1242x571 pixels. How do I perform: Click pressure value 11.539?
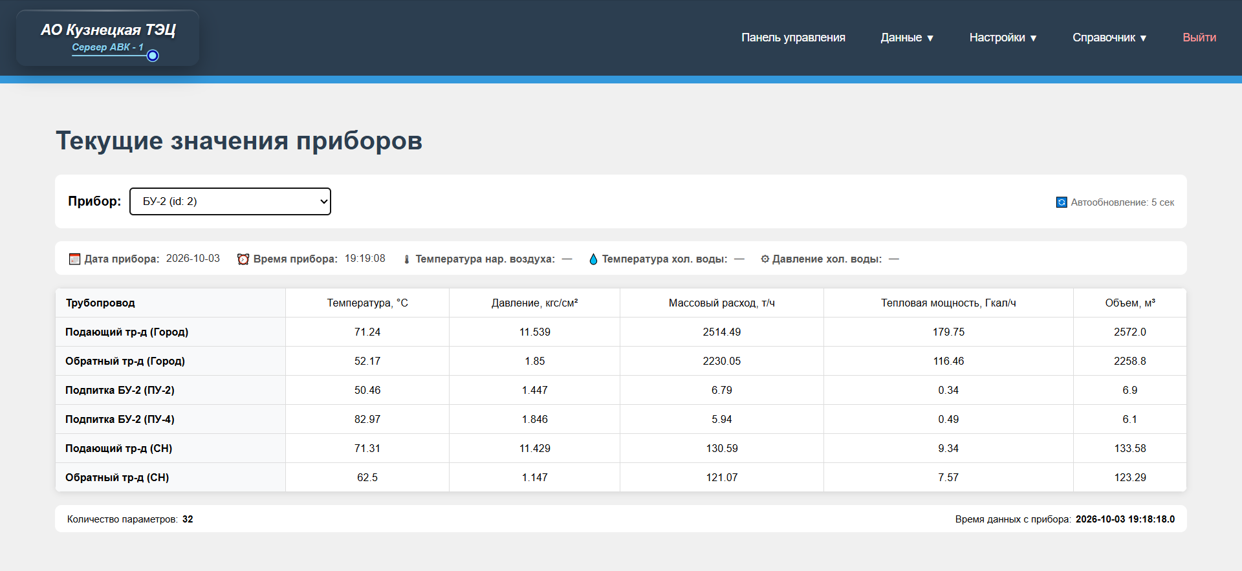click(535, 332)
